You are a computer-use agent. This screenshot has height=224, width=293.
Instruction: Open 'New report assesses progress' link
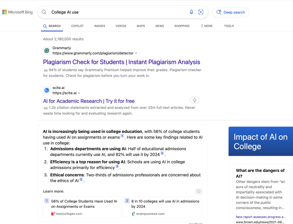coord(261,217)
